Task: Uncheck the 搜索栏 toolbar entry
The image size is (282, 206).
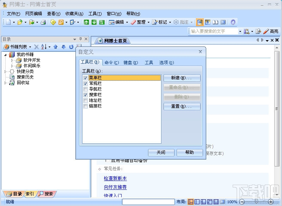Action: 85,94
